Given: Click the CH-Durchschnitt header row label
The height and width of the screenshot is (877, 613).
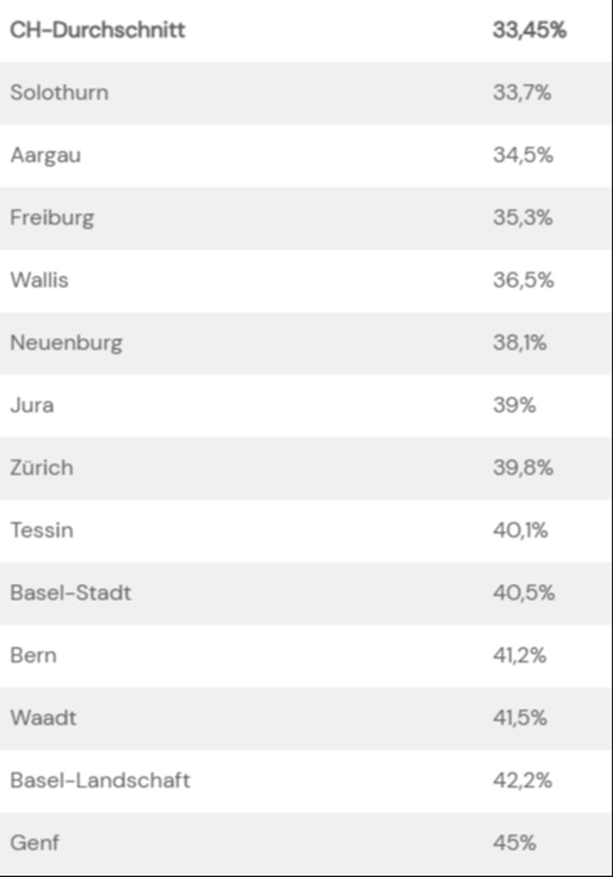Looking at the screenshot, I should [x=97, y=31].
